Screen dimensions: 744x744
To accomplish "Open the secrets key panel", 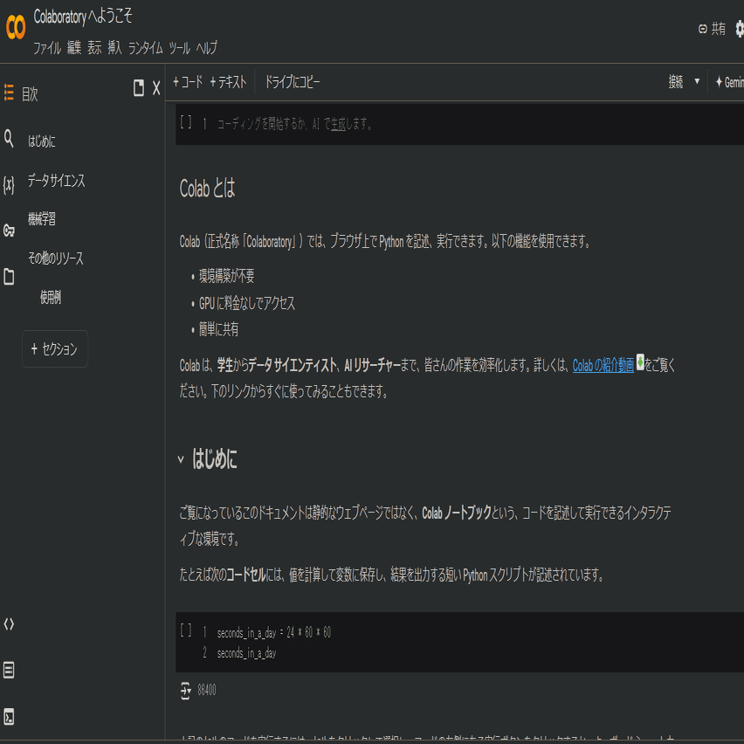I will 10,231.
